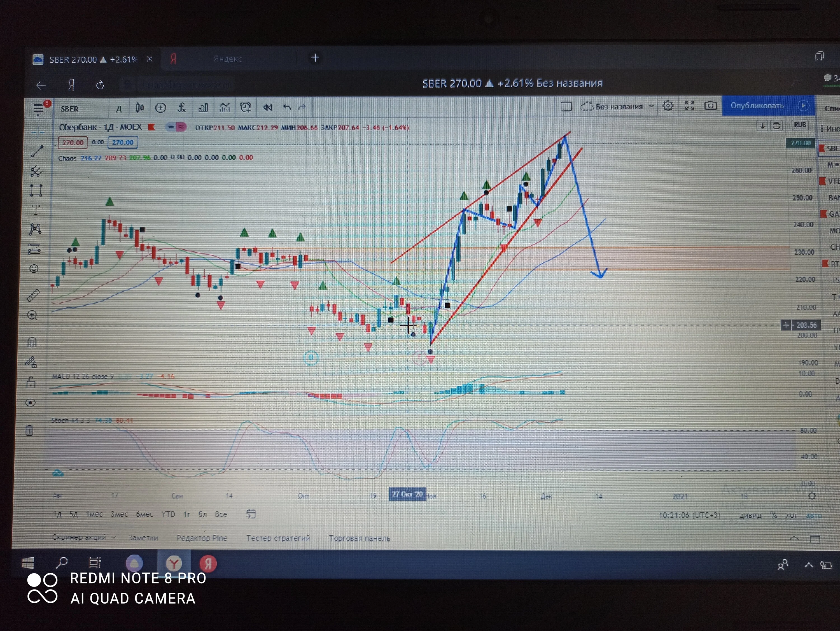840x631 pixels.
Task: Toggle the pill switch beside MOEX flag
Action: point(176,127)
